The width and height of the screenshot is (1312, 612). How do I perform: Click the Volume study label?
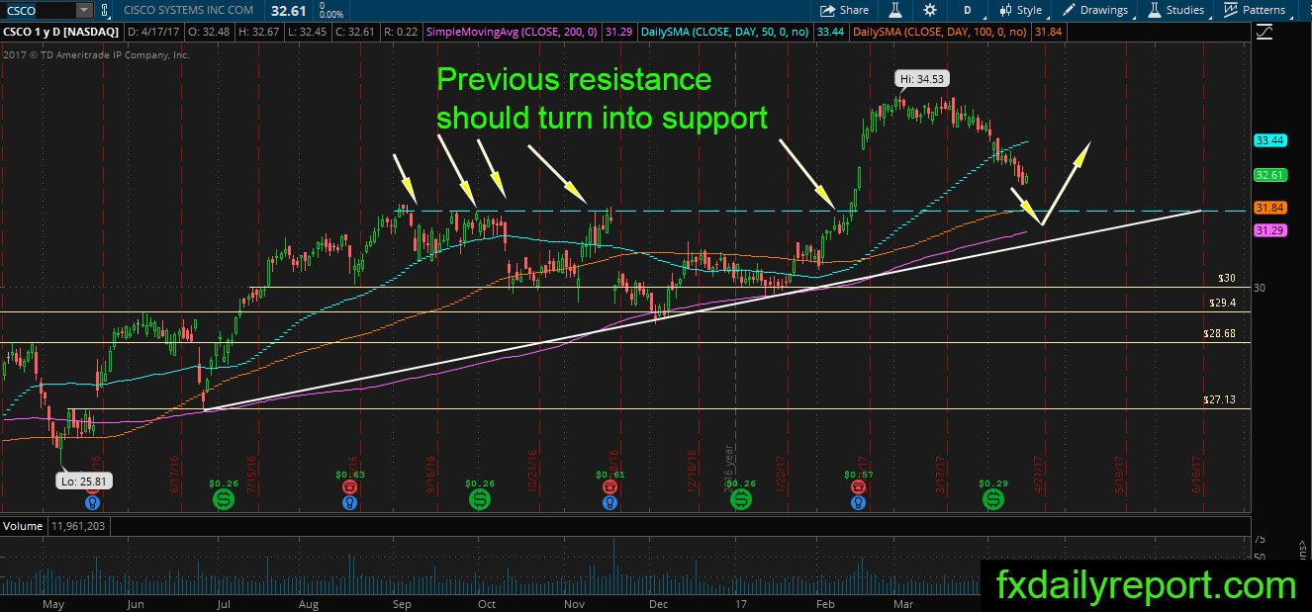(x=23, y=526)
